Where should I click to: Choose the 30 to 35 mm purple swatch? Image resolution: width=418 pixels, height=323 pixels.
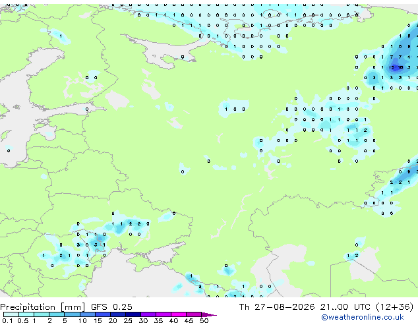148,314
